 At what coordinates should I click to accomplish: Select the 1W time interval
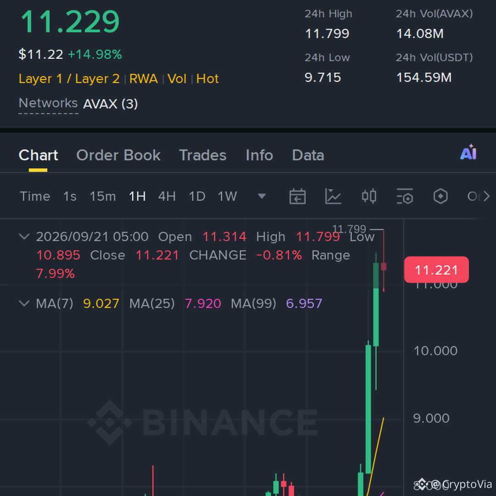coord(227,197)
